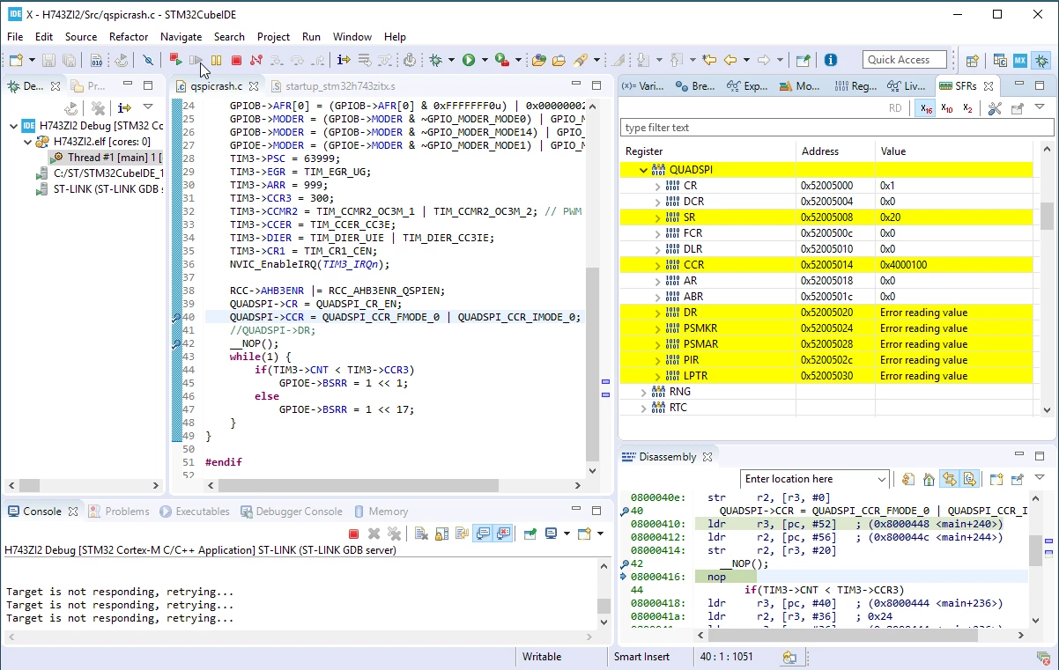Click the Disconnect debugger icon
The height and width of the screenshot is (670, 1059).
pos(255,60)
